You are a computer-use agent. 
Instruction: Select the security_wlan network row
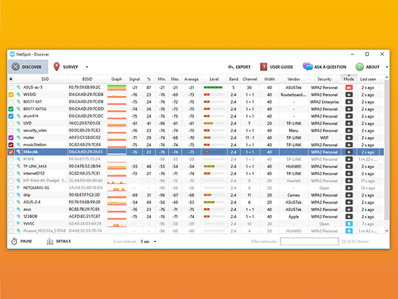tap(195, 130)
